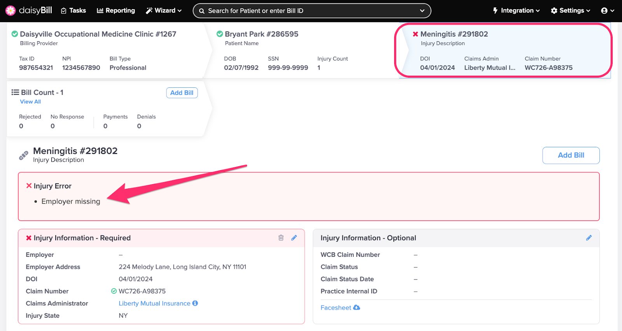Delete injury using the trash icon
The height and width of the screenshot is (331, 622).
point(281,238)
